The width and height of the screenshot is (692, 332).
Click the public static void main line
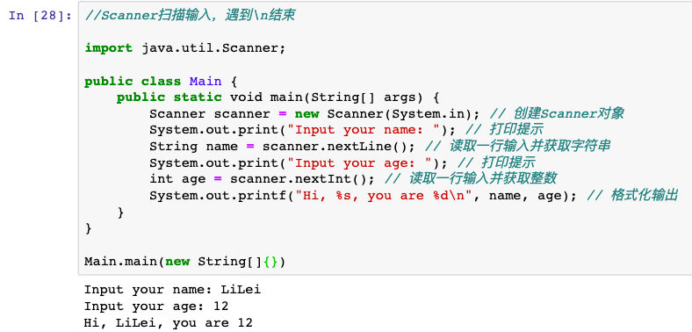click(278, 97)
